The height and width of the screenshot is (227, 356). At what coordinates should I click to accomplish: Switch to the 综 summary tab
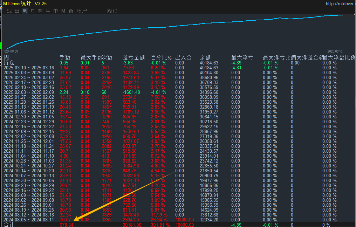tap(9, 11)
